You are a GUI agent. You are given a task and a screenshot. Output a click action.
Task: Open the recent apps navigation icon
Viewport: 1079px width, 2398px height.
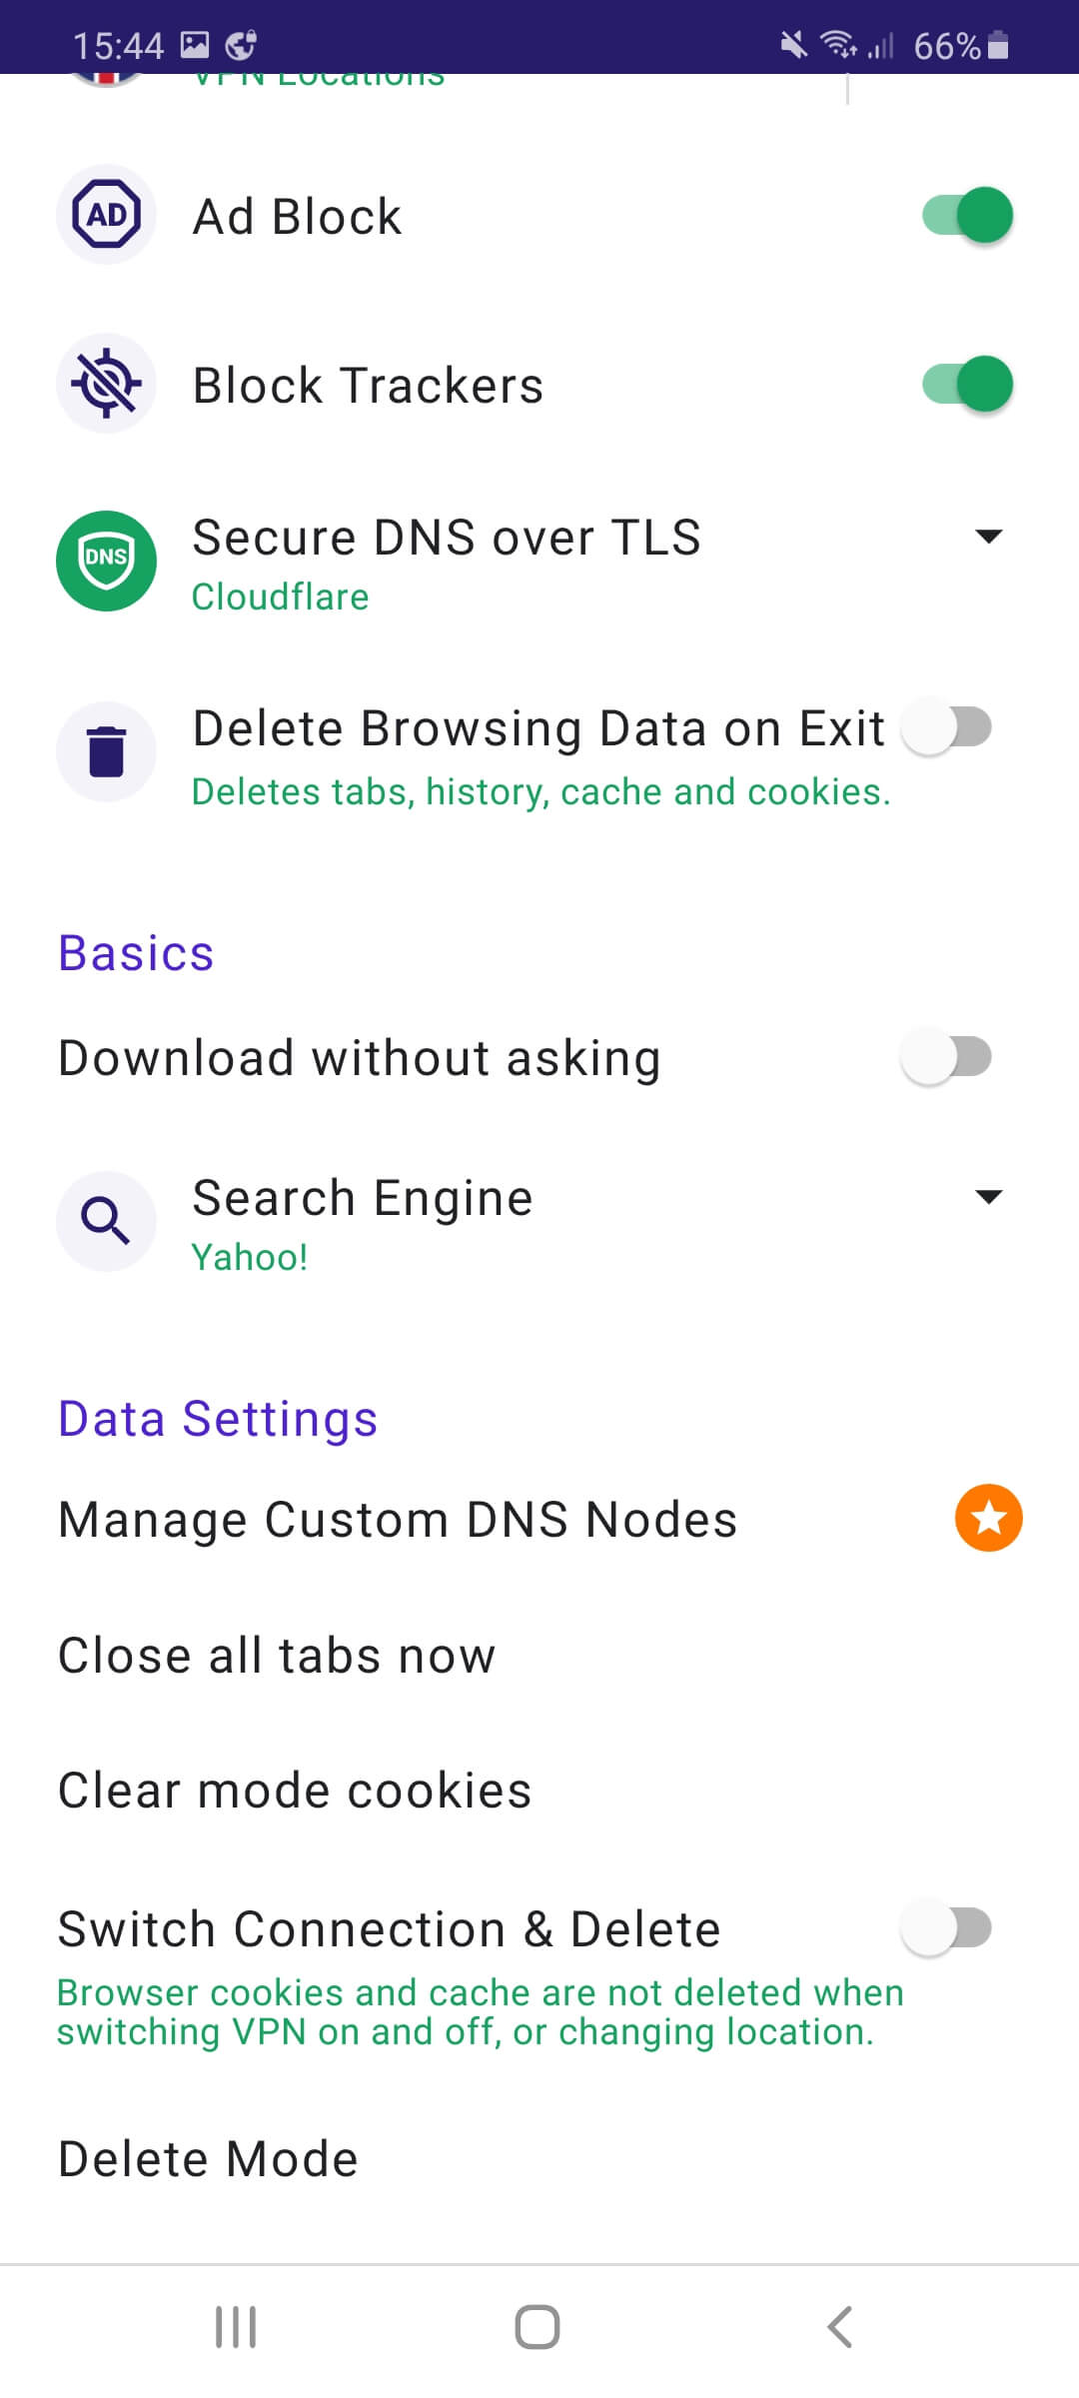236,2326
